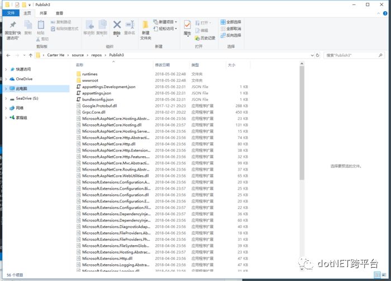
Task: Switch to the View ribbon tab
Action: (x=59, y=13)
